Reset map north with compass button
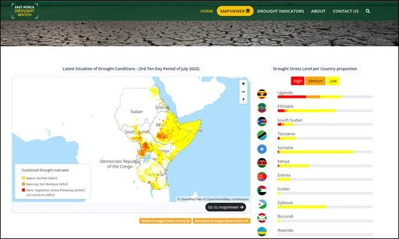Image resolution: width=399 pixels, height=239 pixels. (x=243, y=99)
